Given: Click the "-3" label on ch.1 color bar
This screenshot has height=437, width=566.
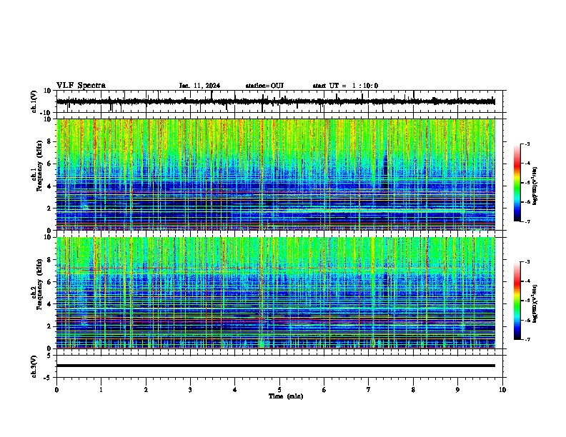Looking at the screenshot, I should click(527, 144).
